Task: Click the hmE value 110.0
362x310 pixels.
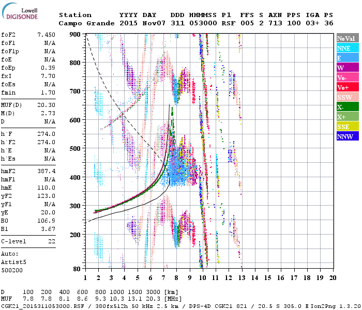Action: (46, 188)
